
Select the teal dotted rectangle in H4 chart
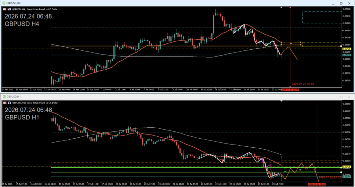point(322,17)
